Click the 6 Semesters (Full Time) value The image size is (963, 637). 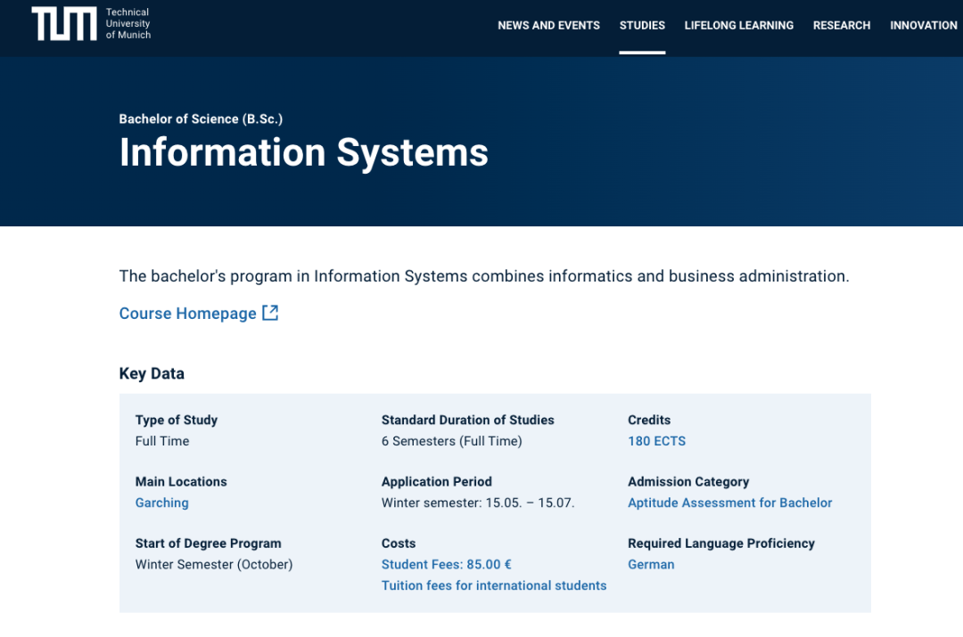[x=451, y=441]
